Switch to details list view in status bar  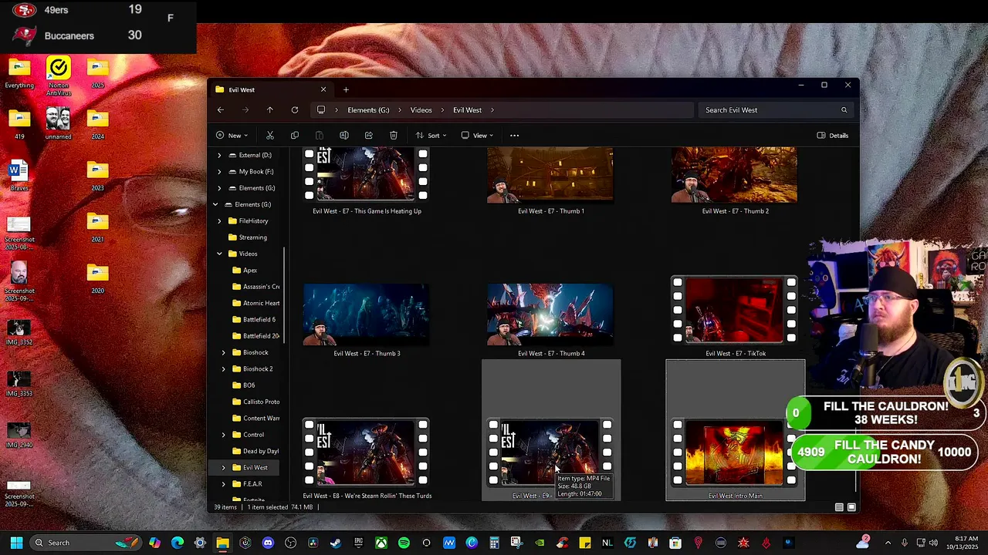click(839, 507)
